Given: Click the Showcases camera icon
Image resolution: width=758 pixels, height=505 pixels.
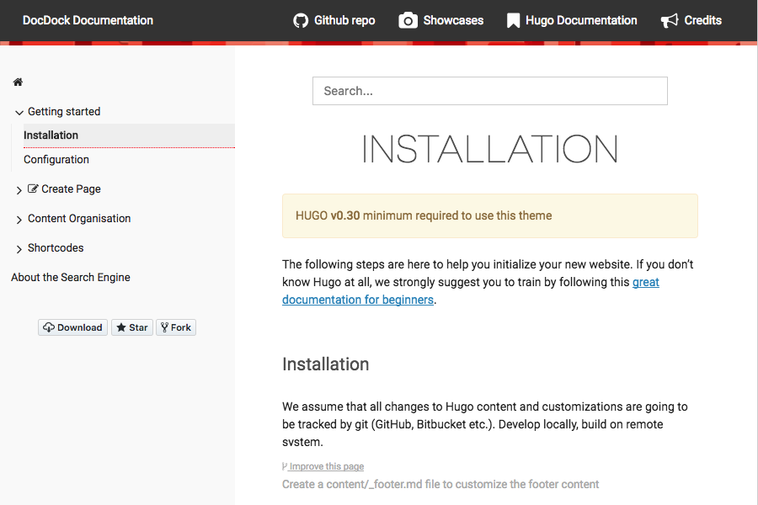Looking at the screenshot, I should click(408, 20).
